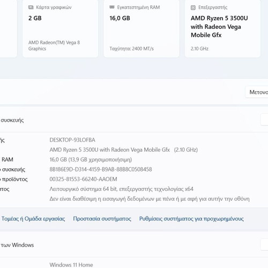Image resolution: width=268 pixels, height=268 pixels.
Task: Click the processor icon beside Επεξεργαστής
Action: pyautogui.click(x=193, y=8)
